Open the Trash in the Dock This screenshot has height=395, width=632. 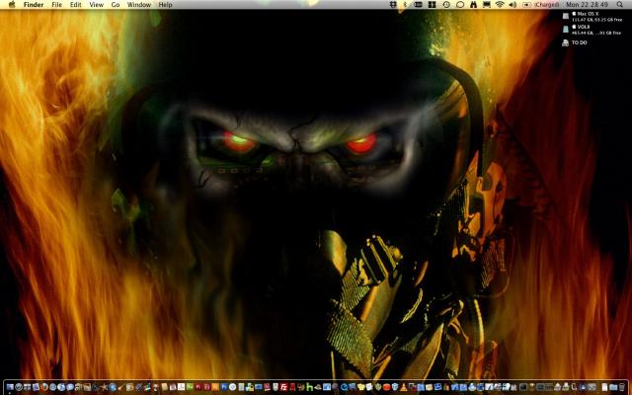coord(622,387)
